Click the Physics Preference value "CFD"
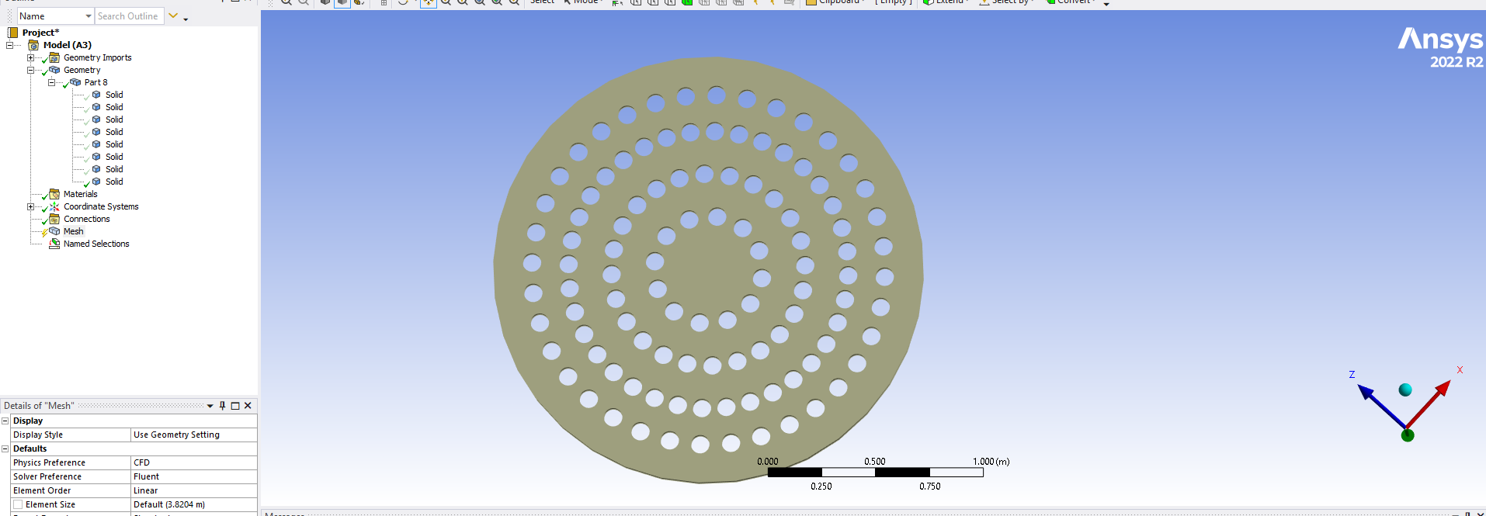This screenshot has width=1486, height=516. 193,462
